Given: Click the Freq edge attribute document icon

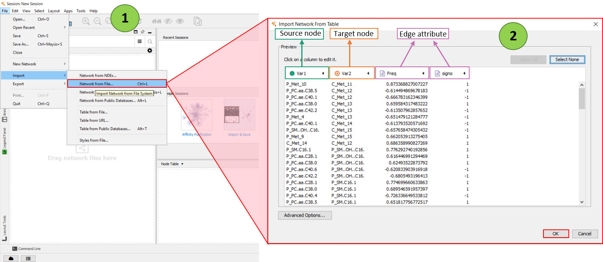Looking at the screenshot, I should [x=382, y=73].
